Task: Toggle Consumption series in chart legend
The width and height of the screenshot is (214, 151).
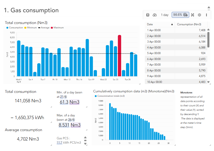Action: tap(15, 28)
